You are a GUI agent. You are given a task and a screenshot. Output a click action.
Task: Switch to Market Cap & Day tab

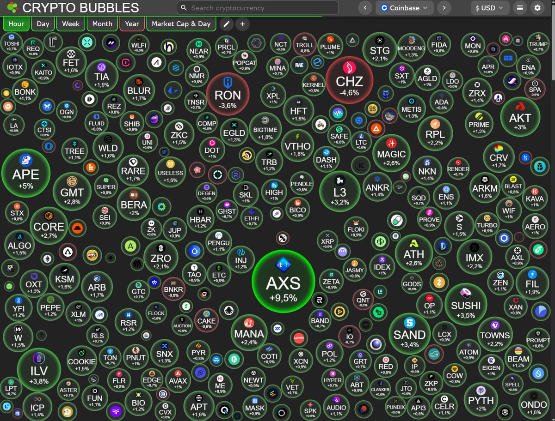181,24
